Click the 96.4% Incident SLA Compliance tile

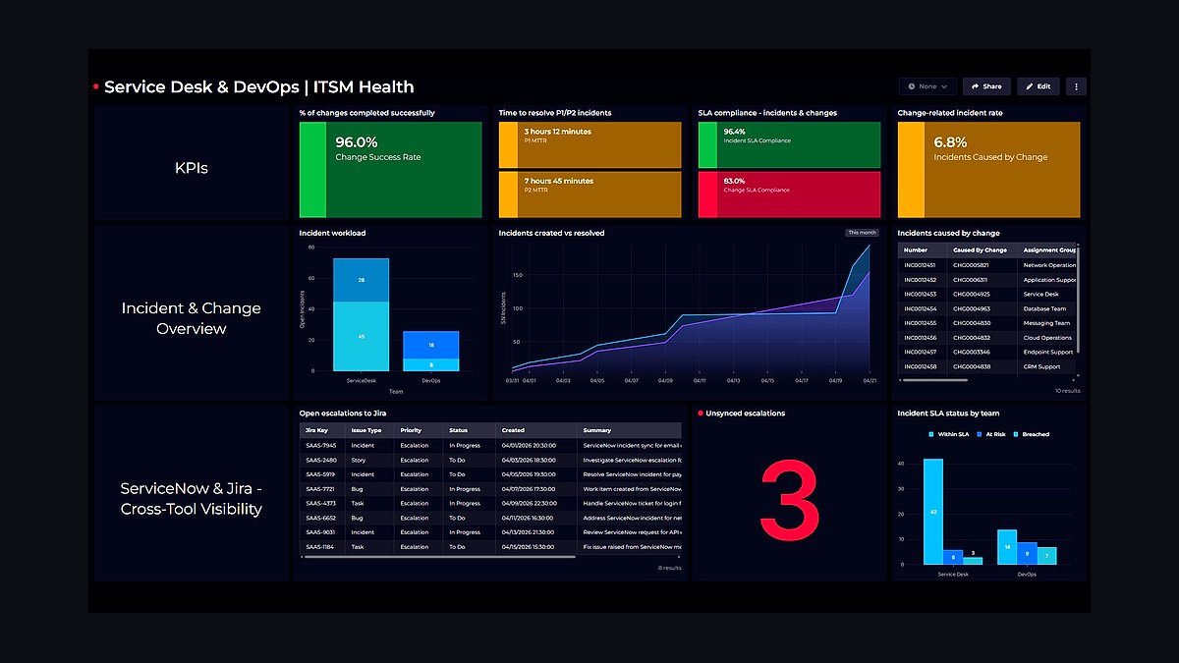click(789, 144)
